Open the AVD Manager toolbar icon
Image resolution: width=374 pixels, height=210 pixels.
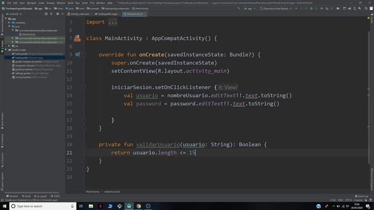[355, 8]
